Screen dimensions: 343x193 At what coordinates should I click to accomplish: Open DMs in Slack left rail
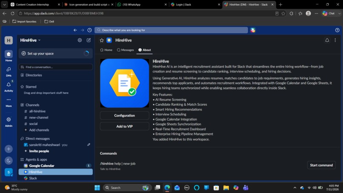[9, 72]
